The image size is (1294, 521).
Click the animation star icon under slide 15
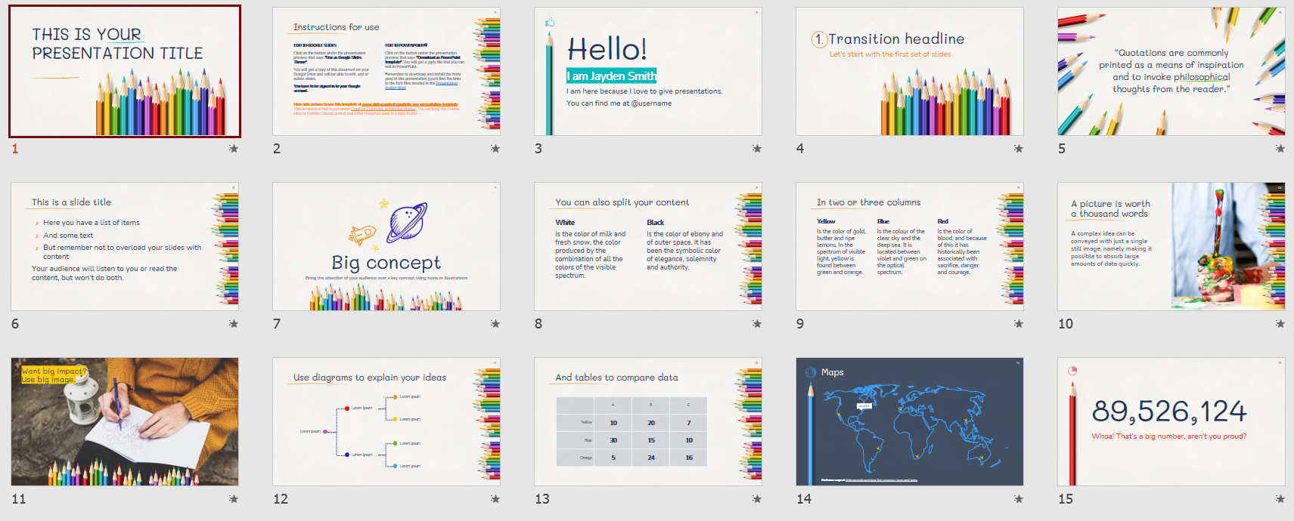1280,499
